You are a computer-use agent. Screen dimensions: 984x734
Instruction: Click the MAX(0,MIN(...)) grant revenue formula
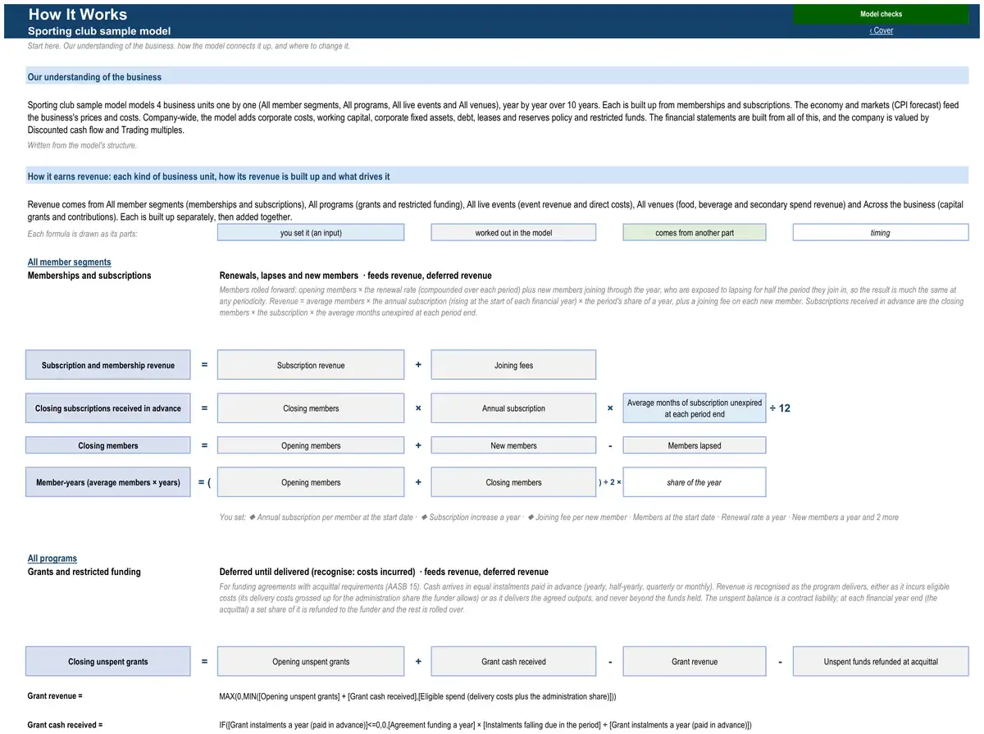coord(417,696)
